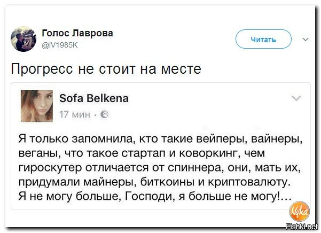Image resolution: width=321 pixels, height=233 pixels.
Task: Click the orange Nyka logo badge
Action: (x=299, y=212)
